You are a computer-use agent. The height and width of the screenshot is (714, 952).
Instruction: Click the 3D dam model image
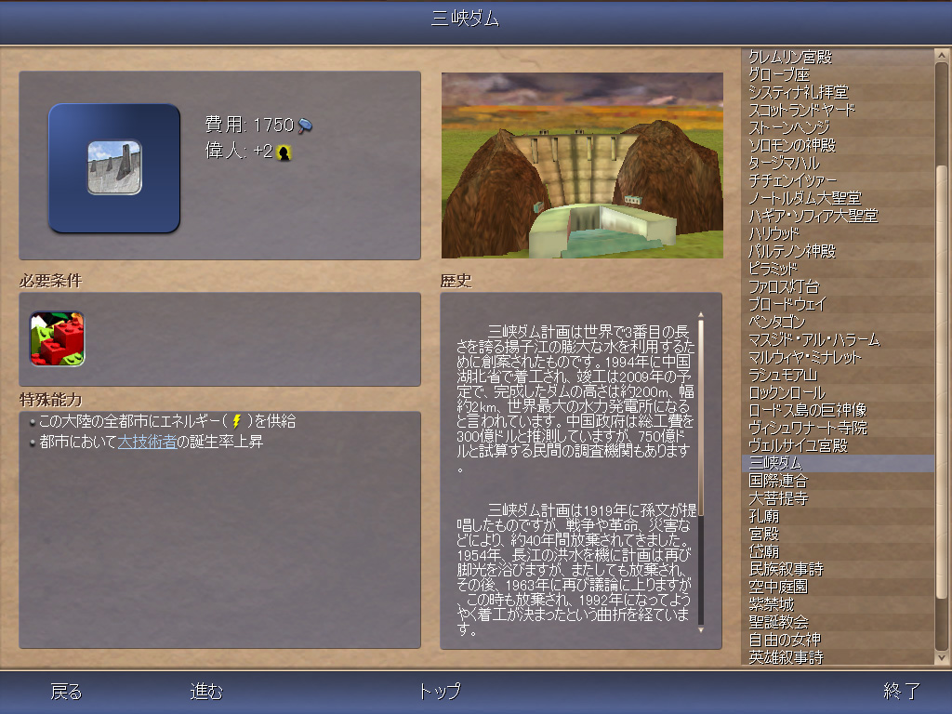pyautogui.click(x=582, y=165)
